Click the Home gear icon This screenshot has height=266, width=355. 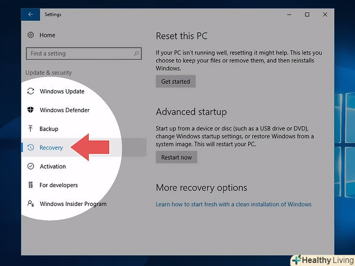click(31, 35)
